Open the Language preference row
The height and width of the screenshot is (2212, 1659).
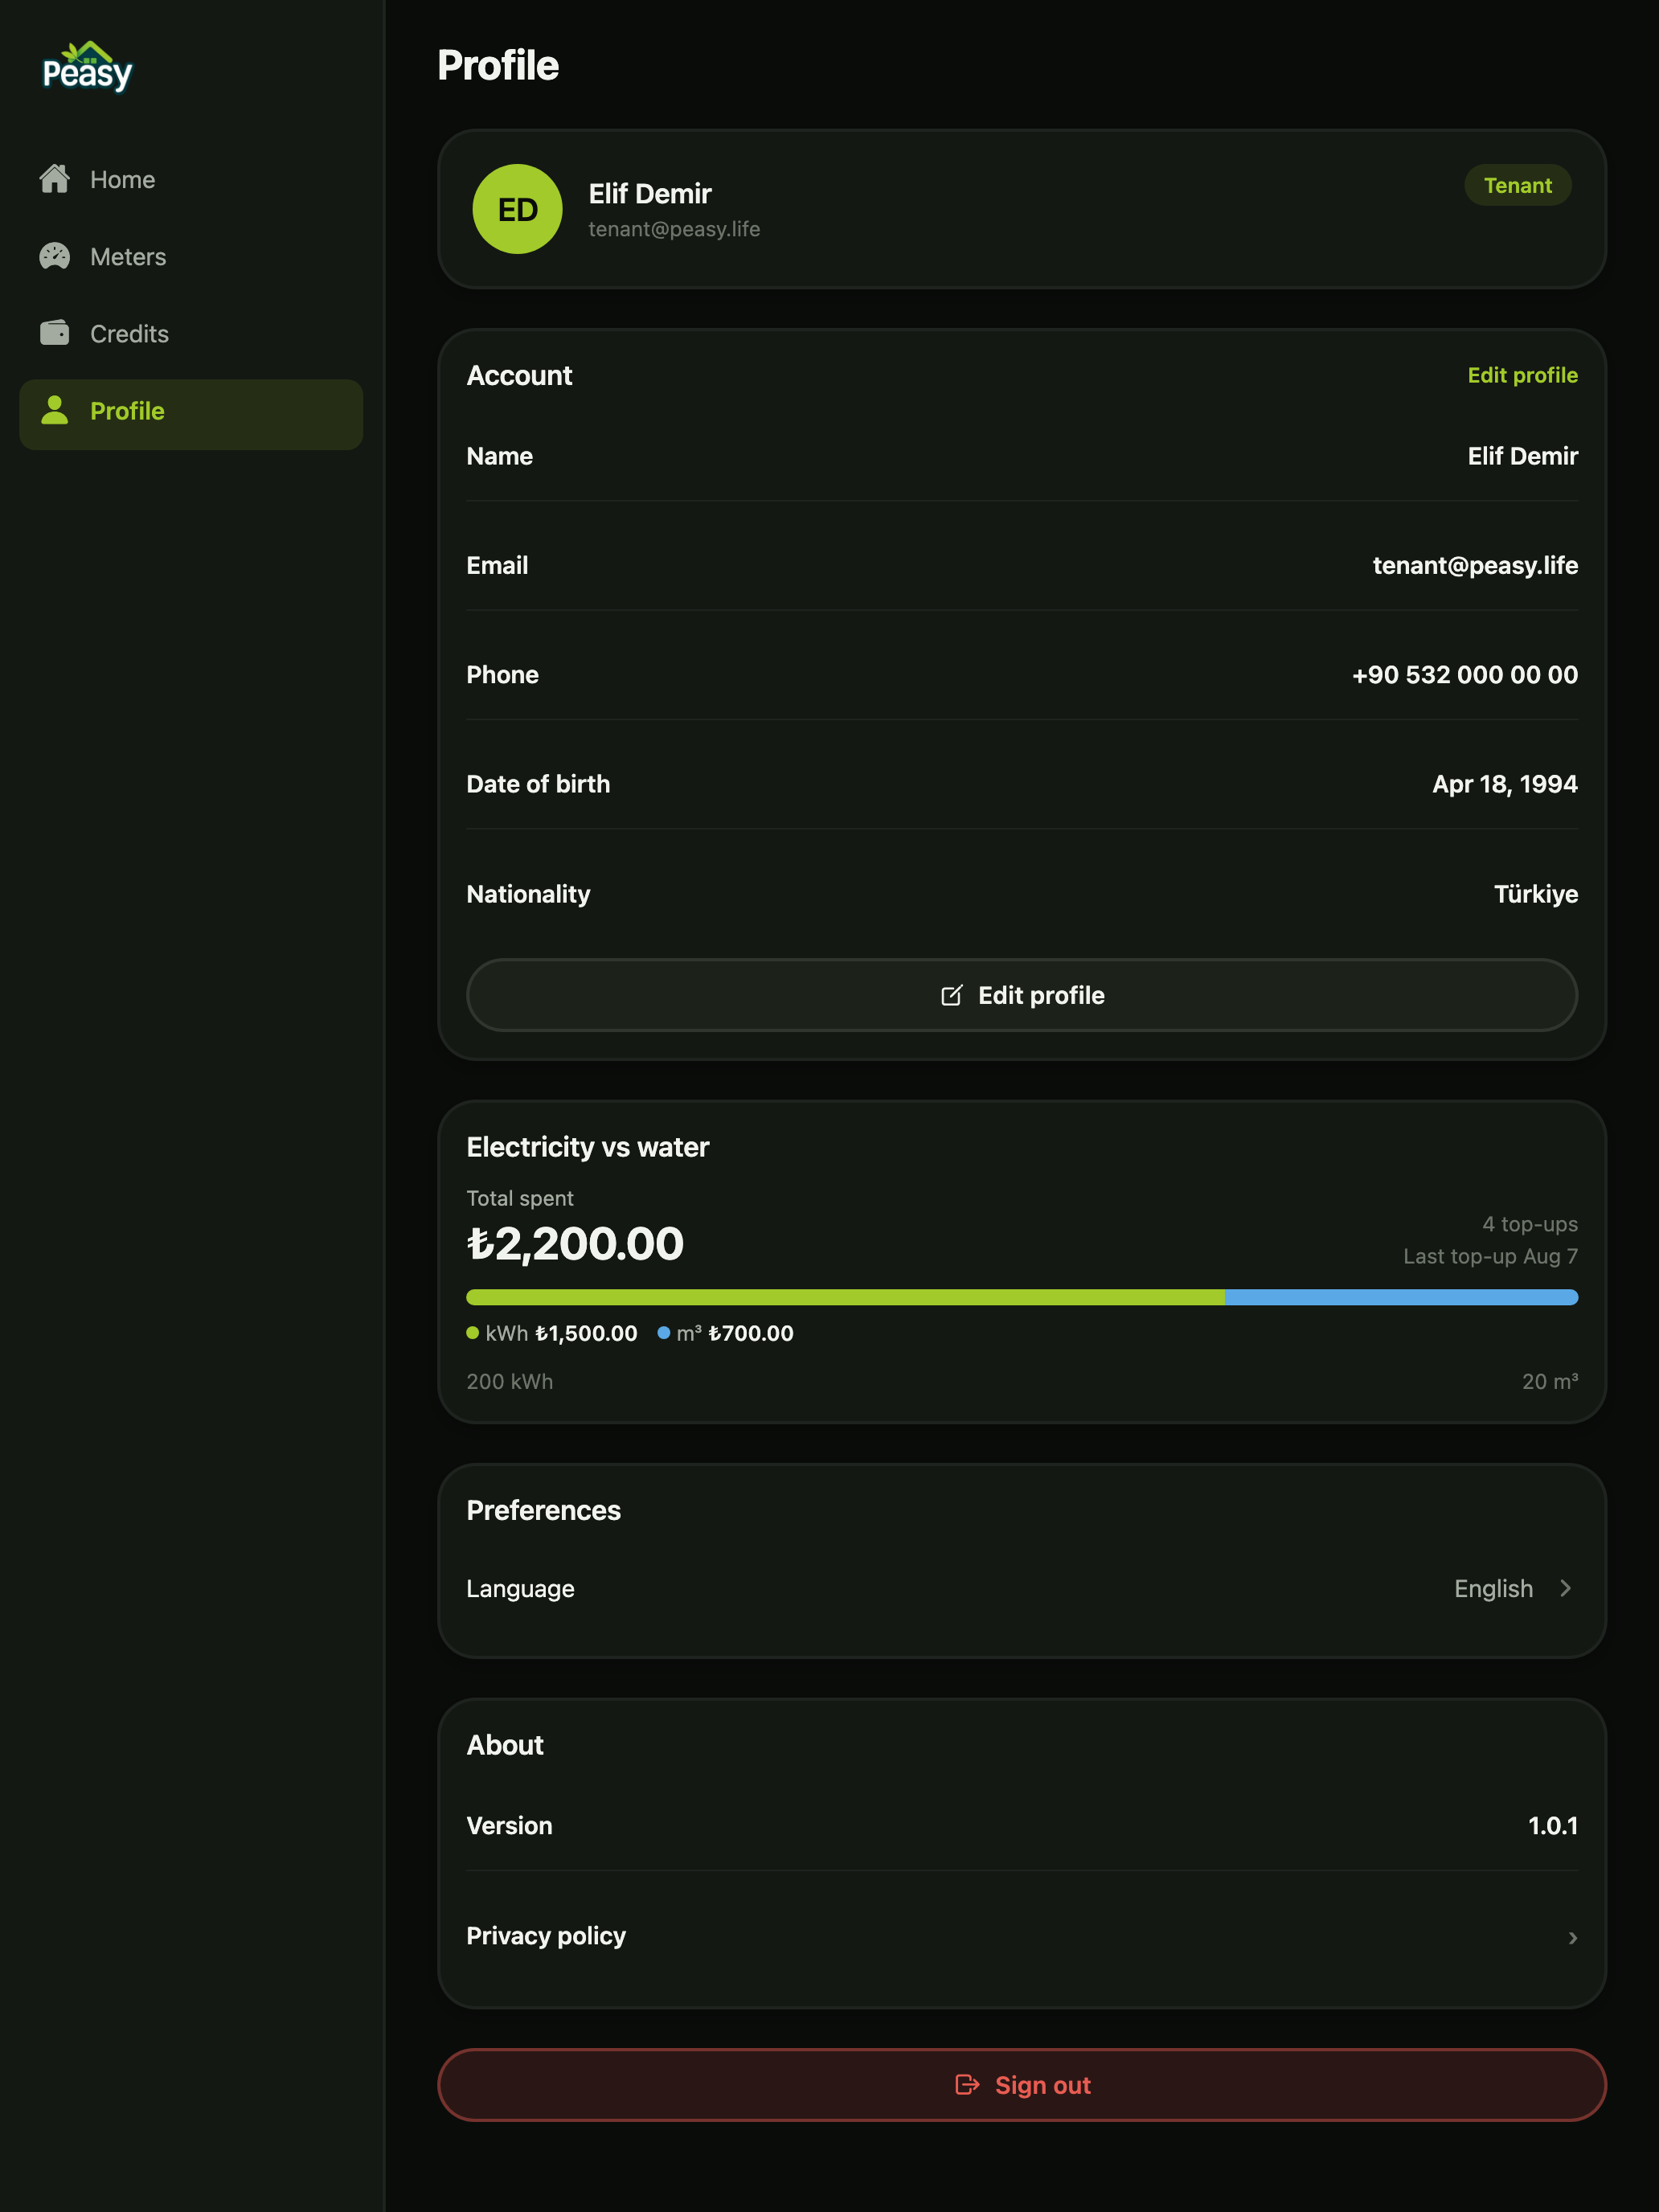click(x=1022, y=1589)
